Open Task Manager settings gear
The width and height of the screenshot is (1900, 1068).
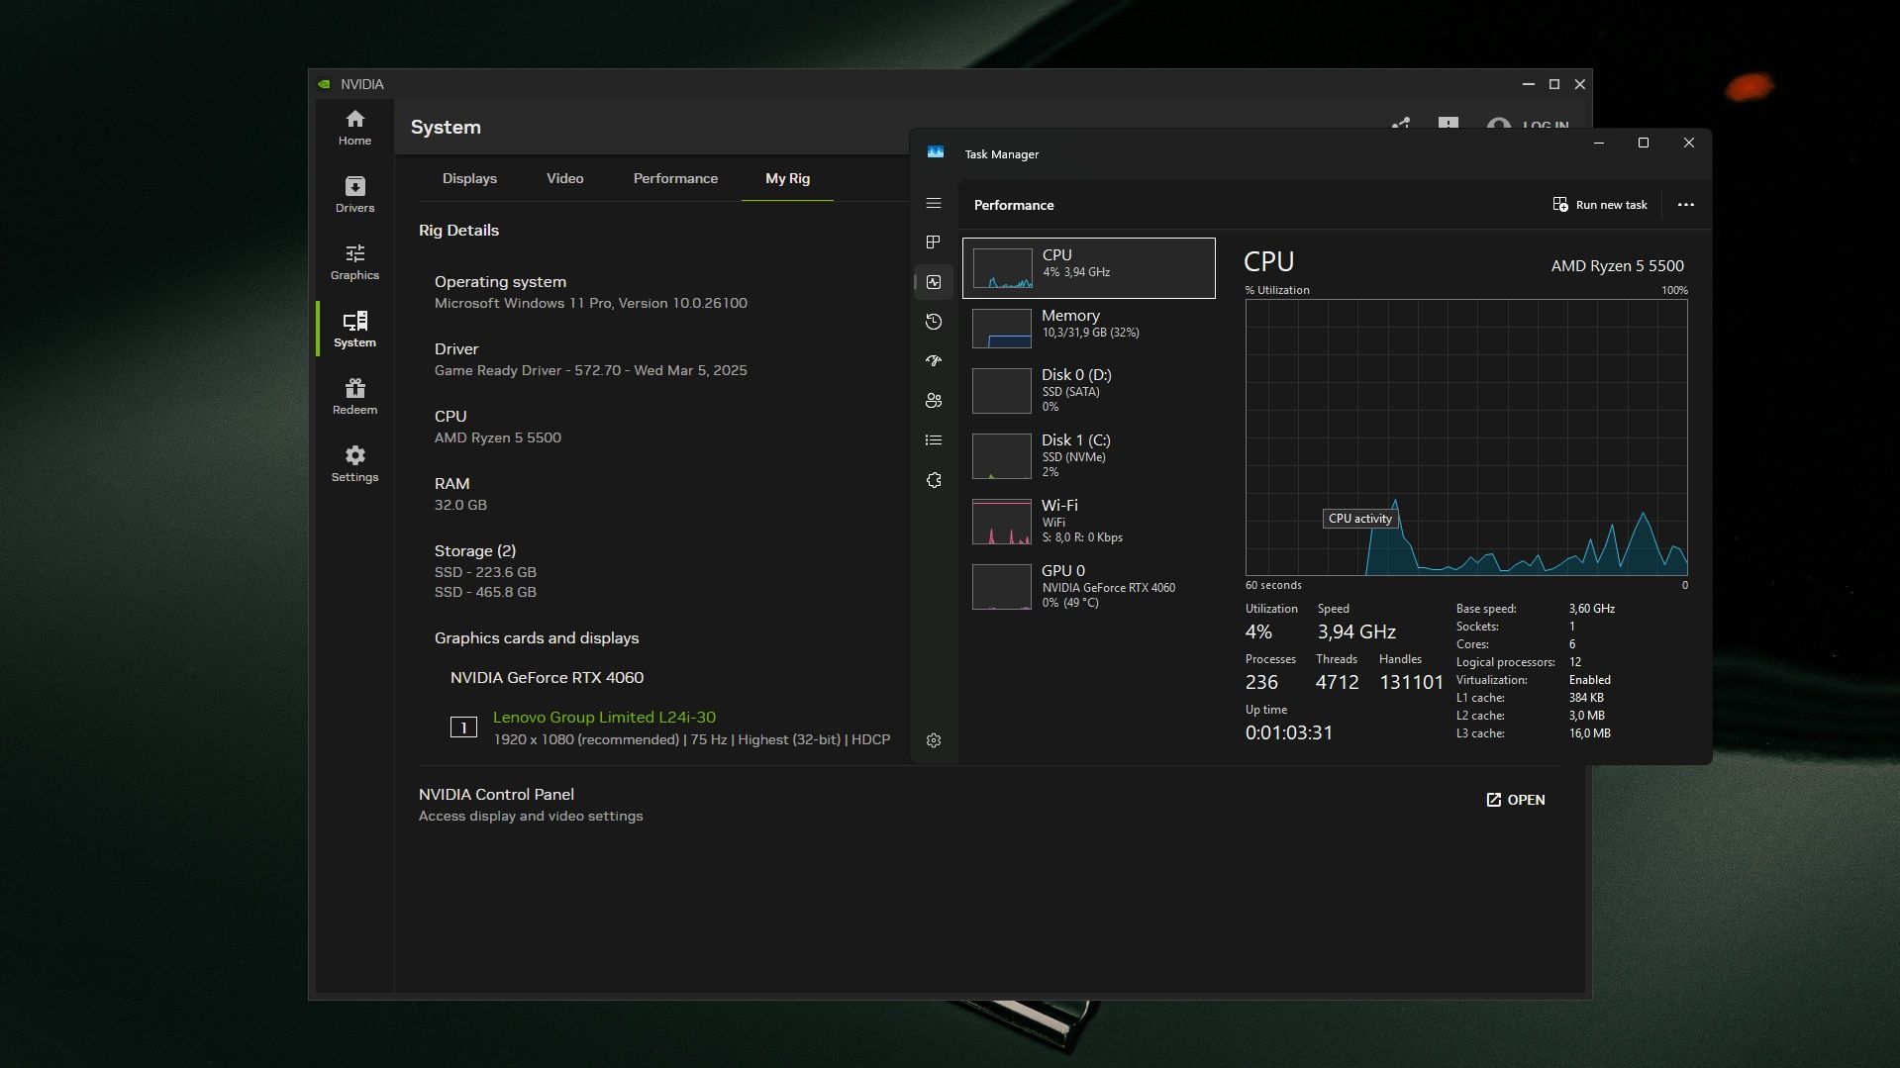tap(933, 740)
